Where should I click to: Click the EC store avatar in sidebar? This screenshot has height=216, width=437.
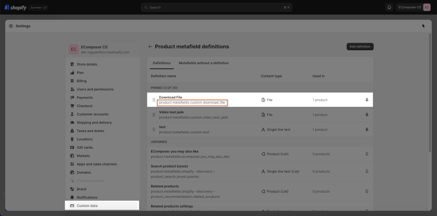[73, 49]
